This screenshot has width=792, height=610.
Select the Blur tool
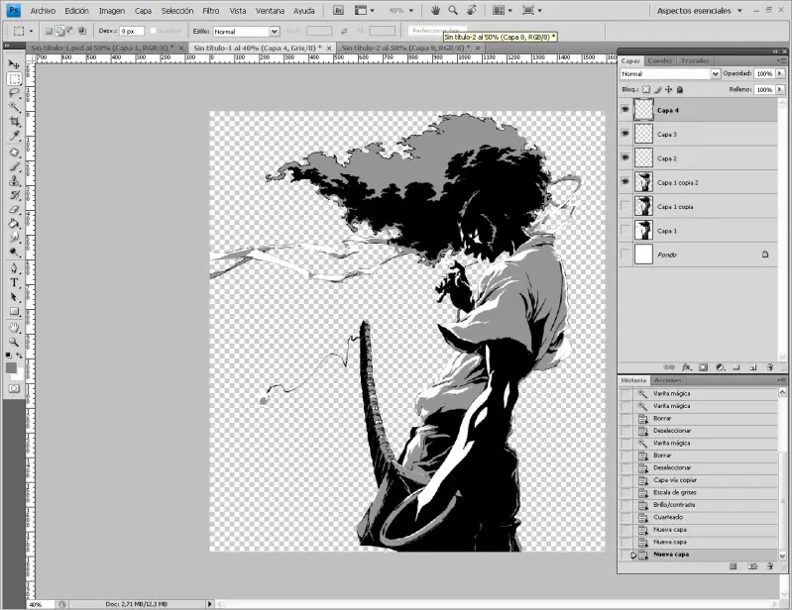(x=14, y=238)
